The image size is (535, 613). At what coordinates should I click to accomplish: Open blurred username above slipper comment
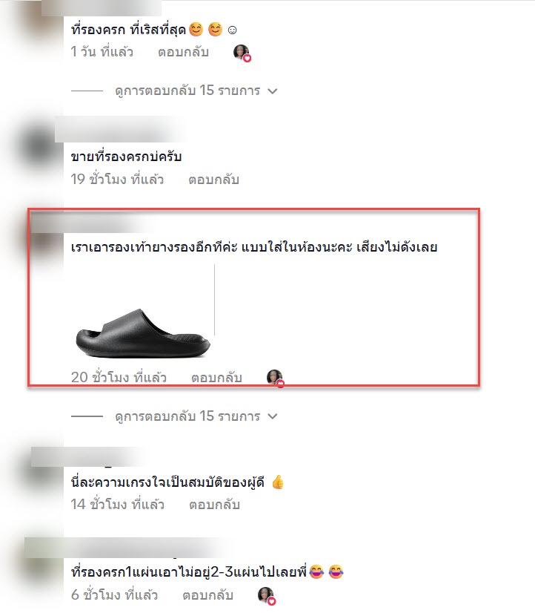92,223
